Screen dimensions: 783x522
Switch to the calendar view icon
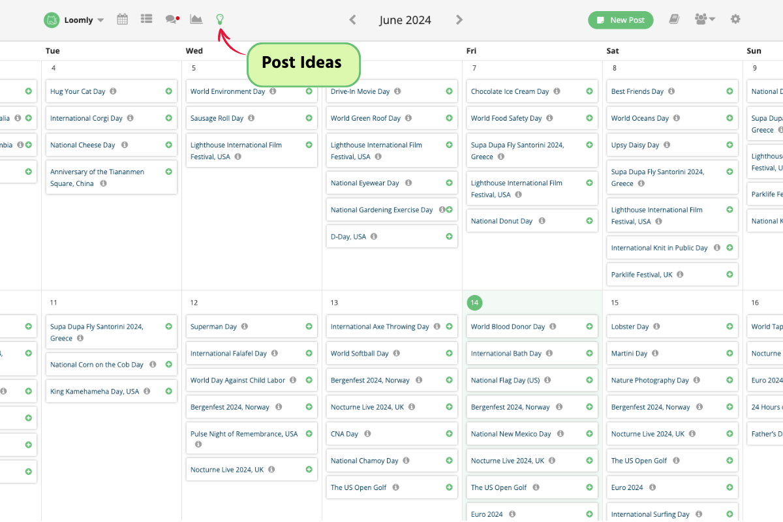click(122, 20)
